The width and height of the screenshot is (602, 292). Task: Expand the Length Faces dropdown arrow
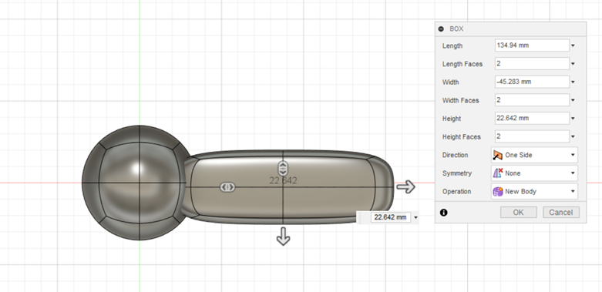[573, 64]
